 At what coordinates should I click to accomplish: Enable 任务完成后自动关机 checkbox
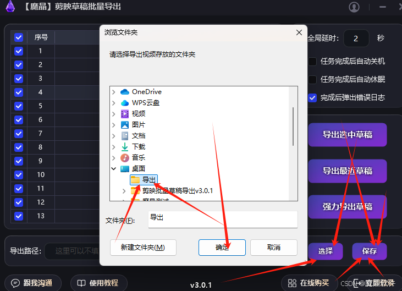(x=312, y=61)
